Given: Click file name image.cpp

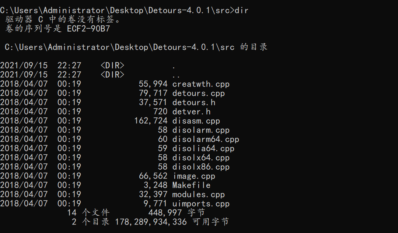Looking at the screenshot, I should (x=194, y=176).
